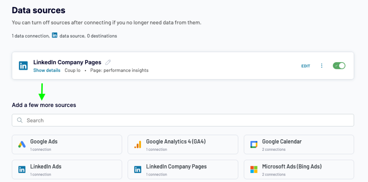Image resolution: width=368 pixels, height=182 pixels.
Task: Choose the Google Calendar source card
Action: 299,144
